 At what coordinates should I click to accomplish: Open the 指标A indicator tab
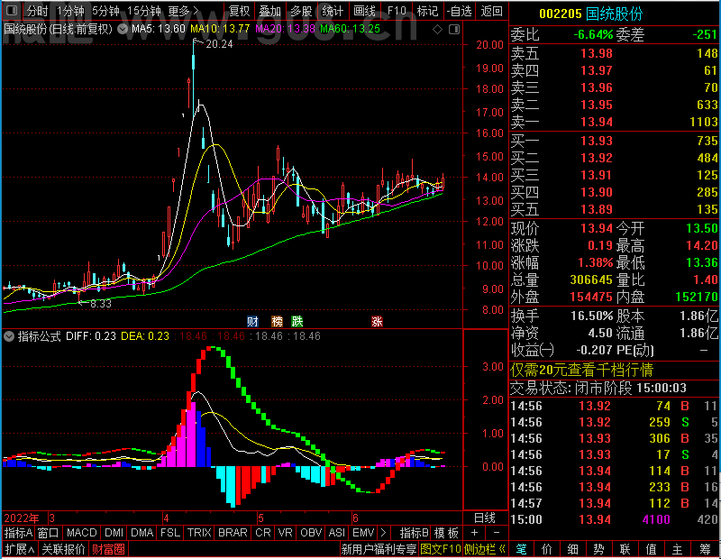18,533
